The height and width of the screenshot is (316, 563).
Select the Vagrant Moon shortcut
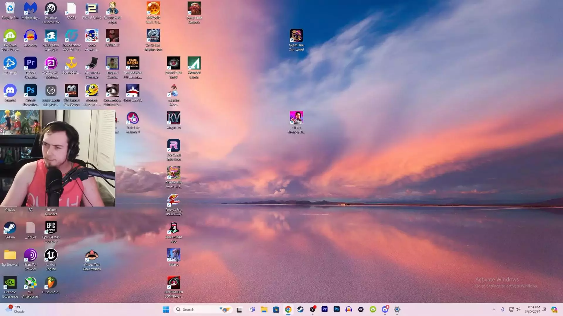174,95
